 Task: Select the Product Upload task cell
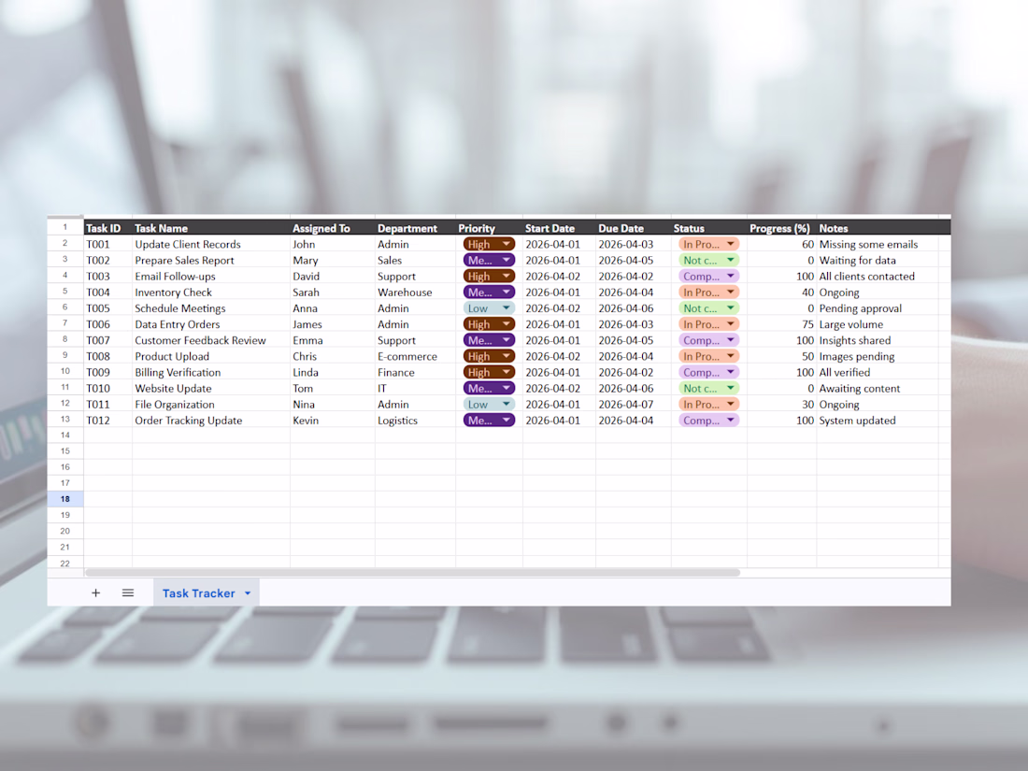click(211, 356)
